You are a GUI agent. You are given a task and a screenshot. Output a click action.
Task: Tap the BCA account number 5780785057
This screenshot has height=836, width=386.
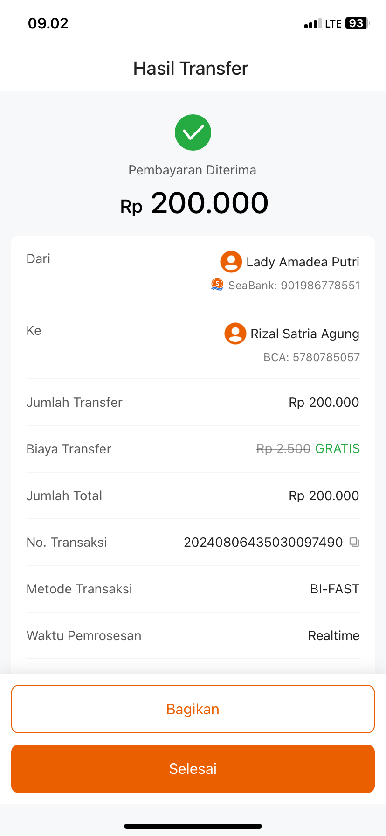pos(326,357)
